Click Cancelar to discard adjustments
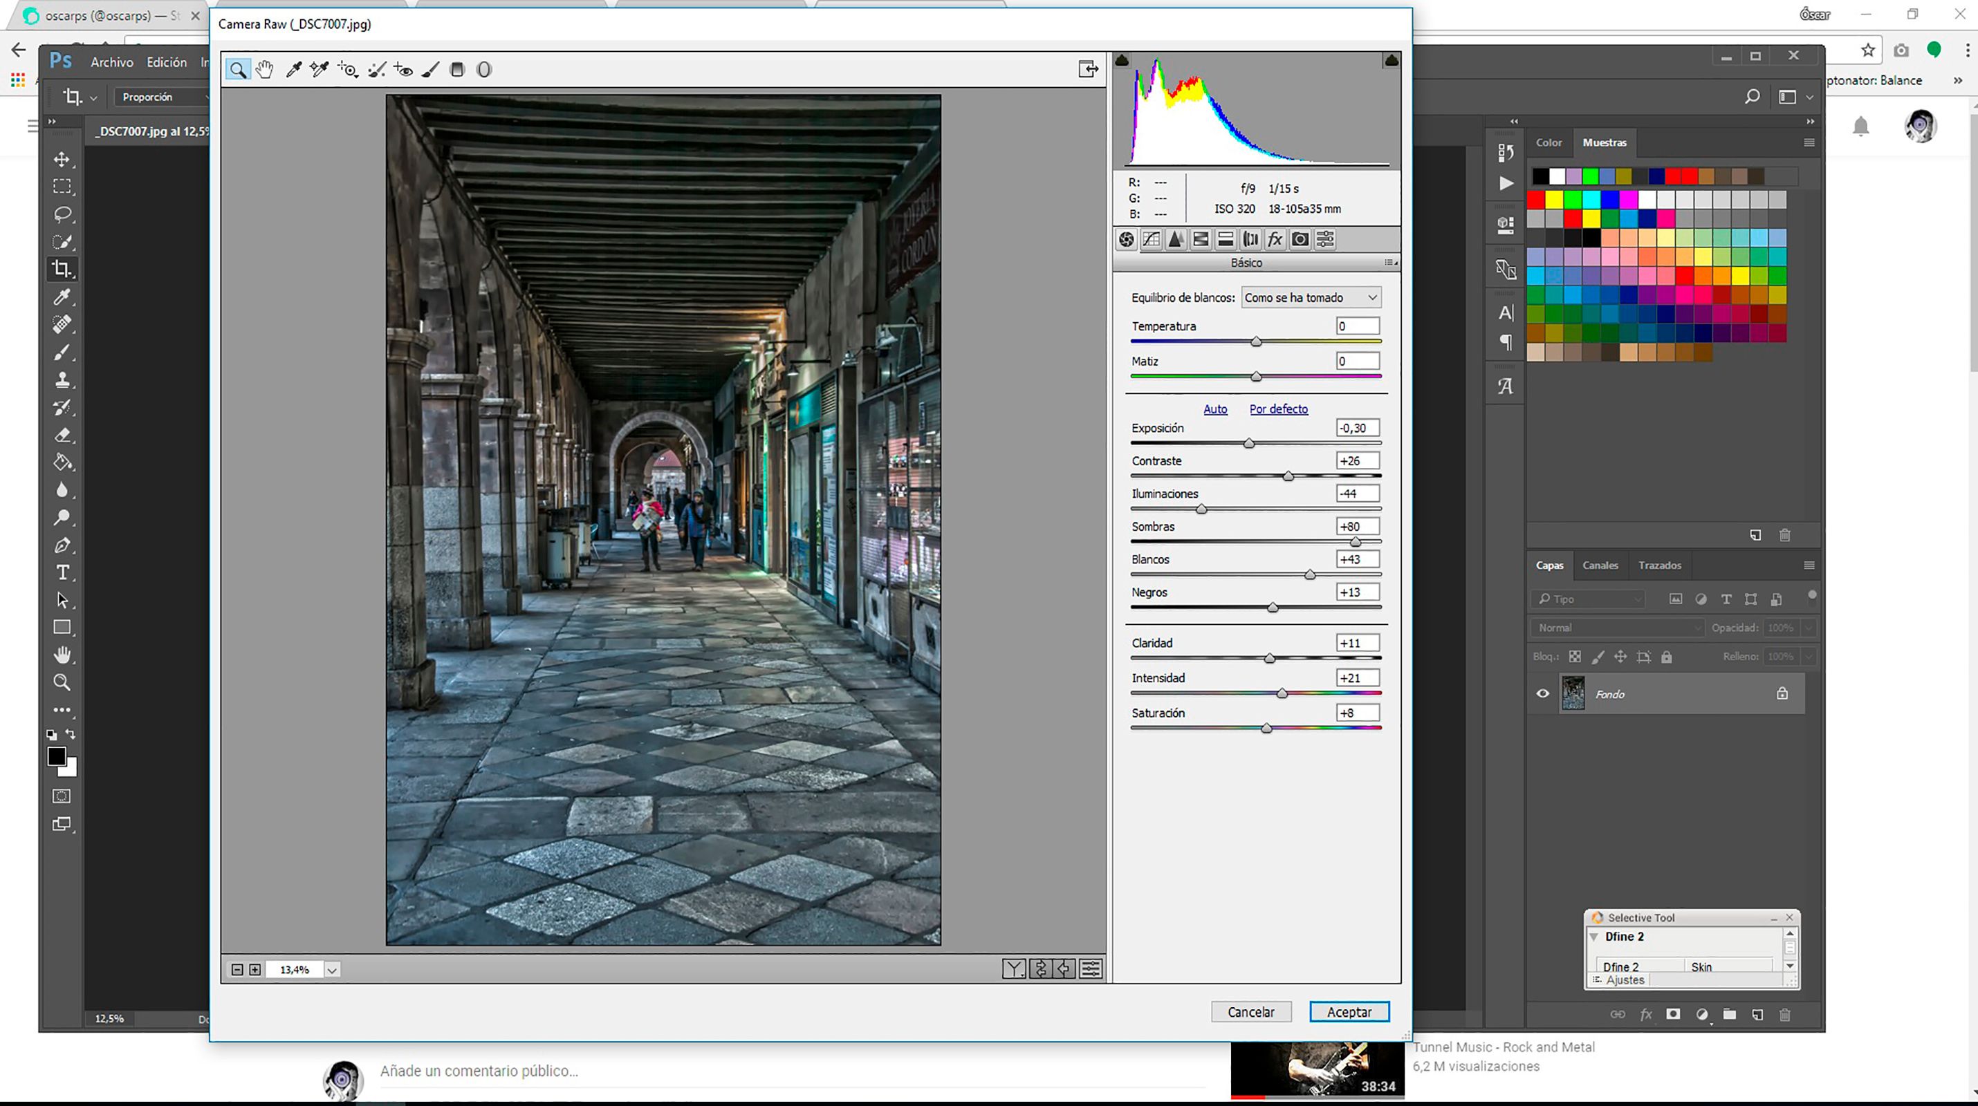This screenshot has width=1978, height=1106. click(x=1250, y=1011)
